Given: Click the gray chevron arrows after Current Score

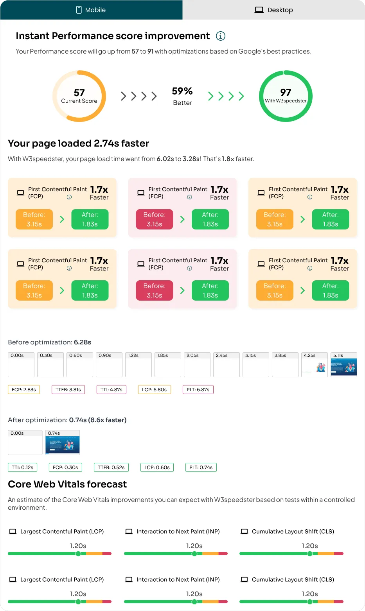Looking at the screenshot, I should 139,96.
